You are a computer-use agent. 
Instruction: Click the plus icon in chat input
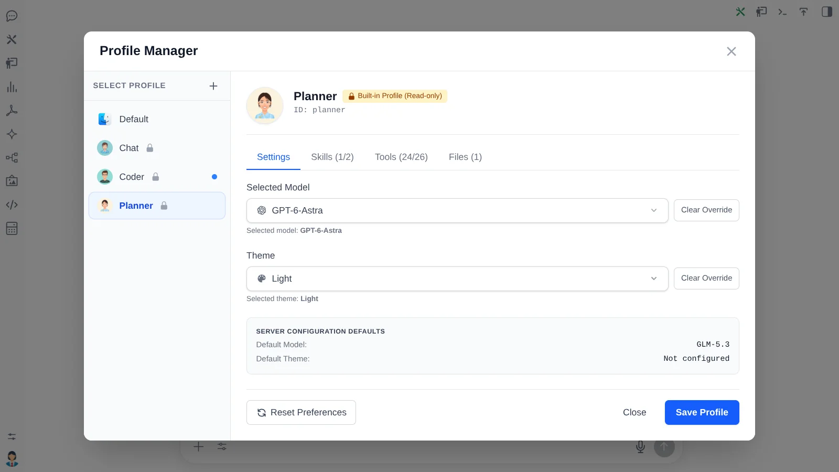198,447
